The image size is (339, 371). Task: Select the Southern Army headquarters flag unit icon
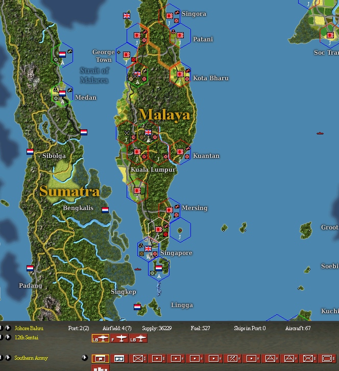pyautogui.click(x=101, y=358)
